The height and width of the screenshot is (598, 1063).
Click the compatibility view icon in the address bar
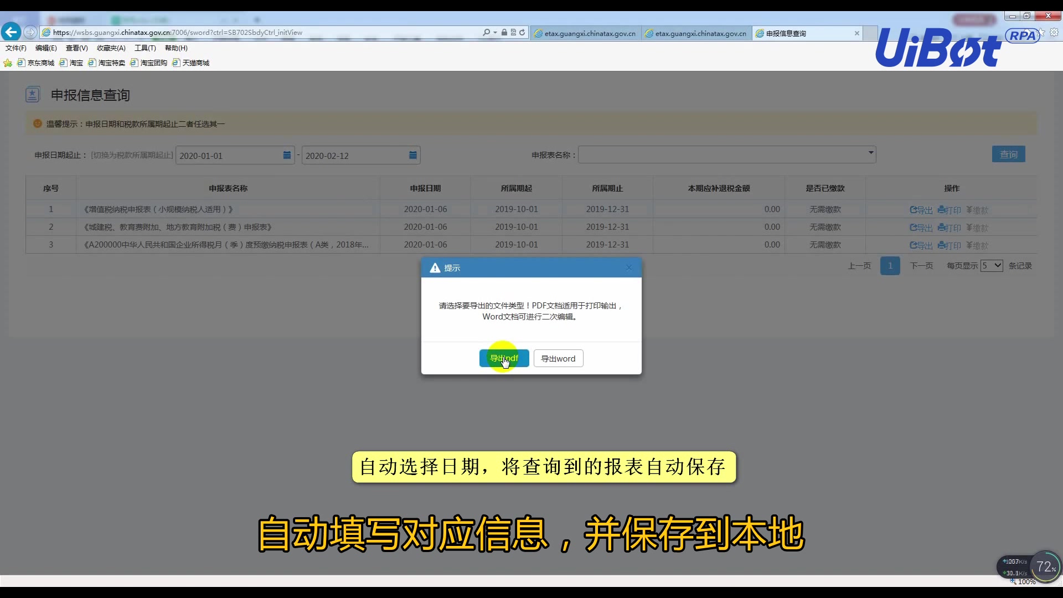click(513, 32)
